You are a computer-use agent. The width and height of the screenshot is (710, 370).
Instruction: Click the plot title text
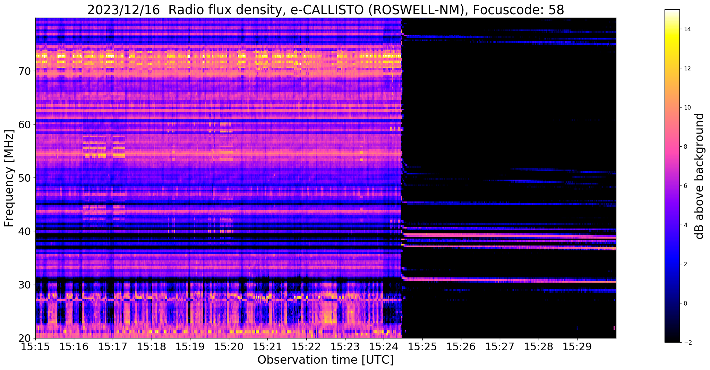pyautogui.click(x=326, y=10)
